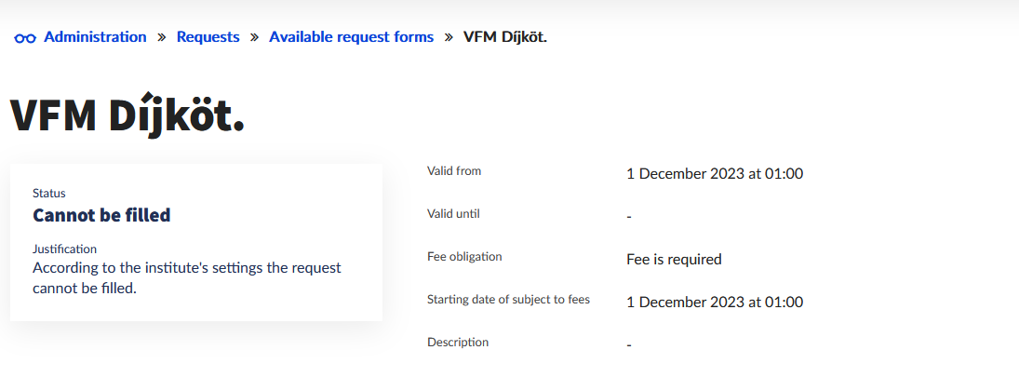
Task: Click the Status label in the card
Action: click(49, 194)
